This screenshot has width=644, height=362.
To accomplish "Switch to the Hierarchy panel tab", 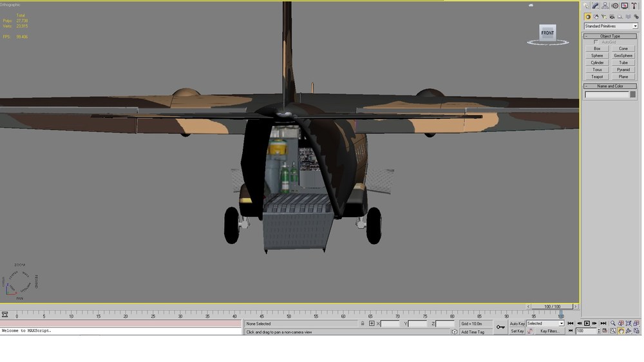I will click(605, 6).
